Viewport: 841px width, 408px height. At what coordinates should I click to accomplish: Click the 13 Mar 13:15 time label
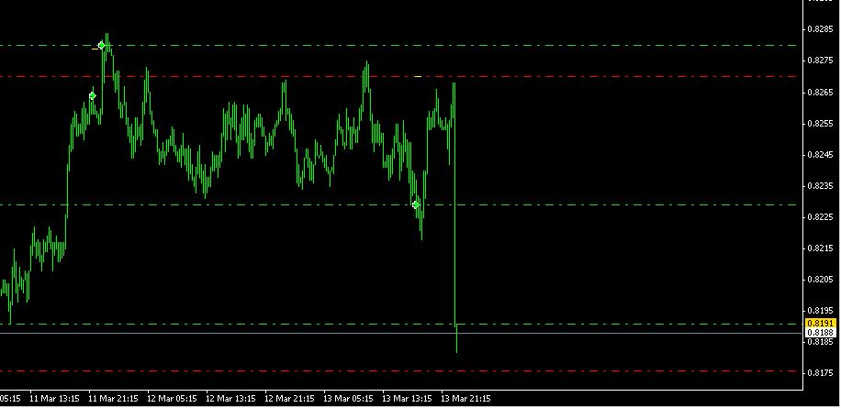407,398
